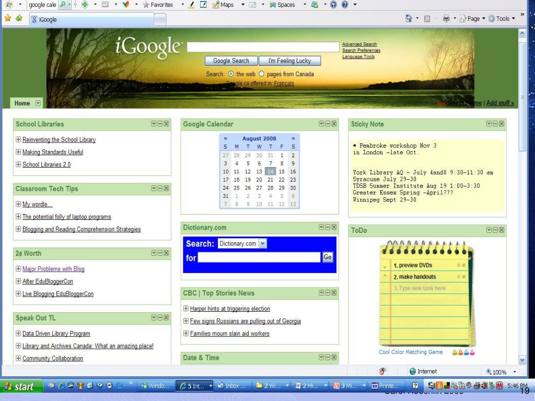The height and width of the screenshot is (401, 535).
Task: Open the Favorites toolbar button
Action: click(158, 5)
